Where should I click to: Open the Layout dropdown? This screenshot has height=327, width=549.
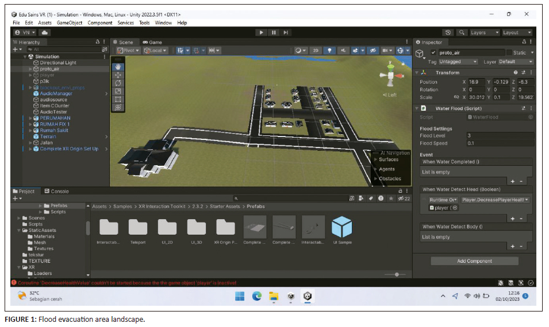click(x=517, y=33)
